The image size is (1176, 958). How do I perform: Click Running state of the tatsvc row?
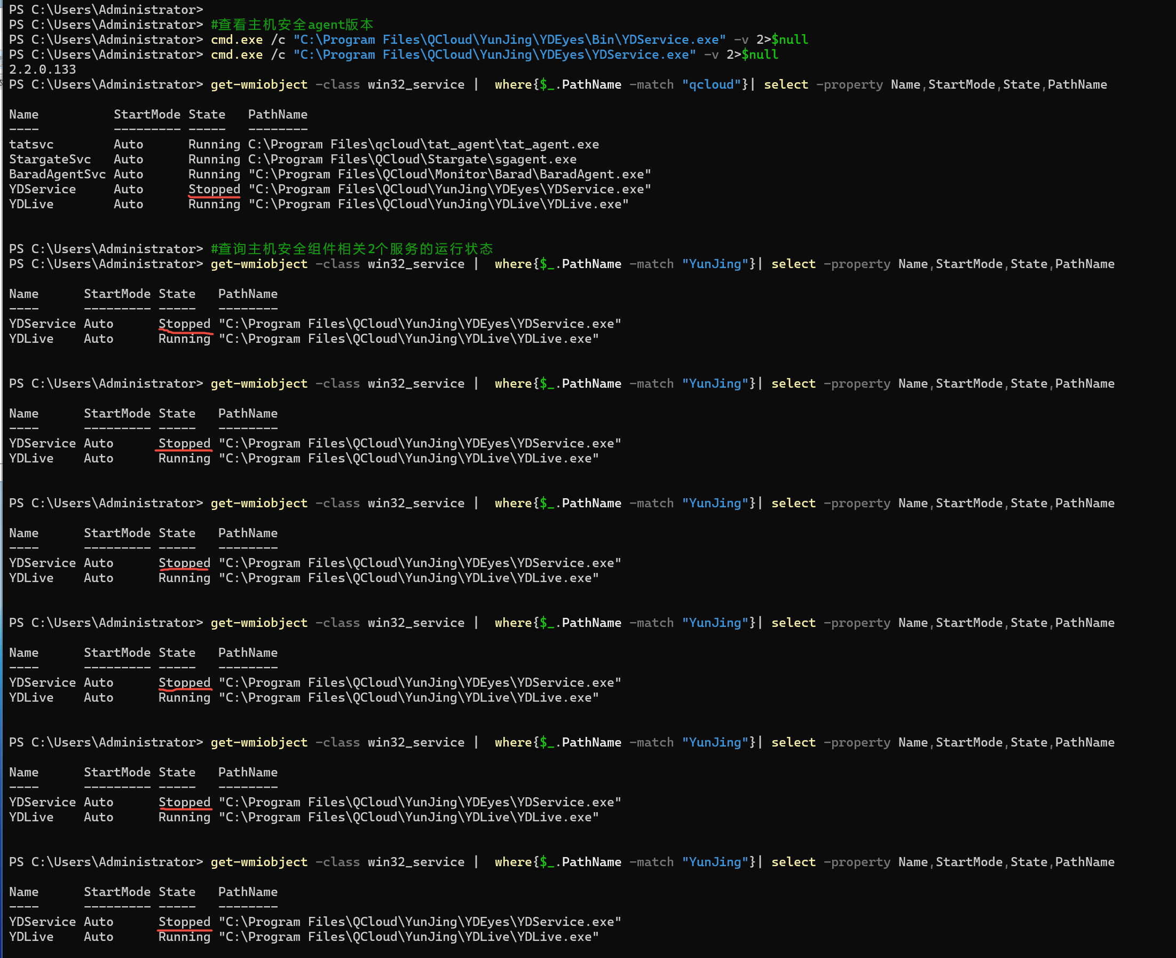pos(214,145)
